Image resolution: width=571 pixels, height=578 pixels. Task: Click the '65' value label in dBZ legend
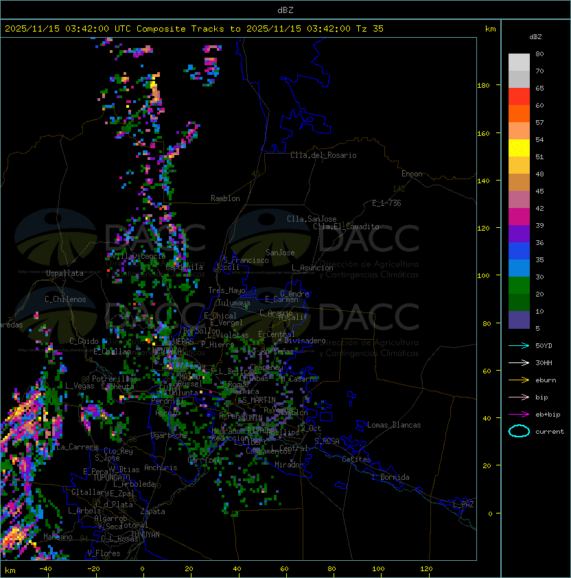pos(539,88)
